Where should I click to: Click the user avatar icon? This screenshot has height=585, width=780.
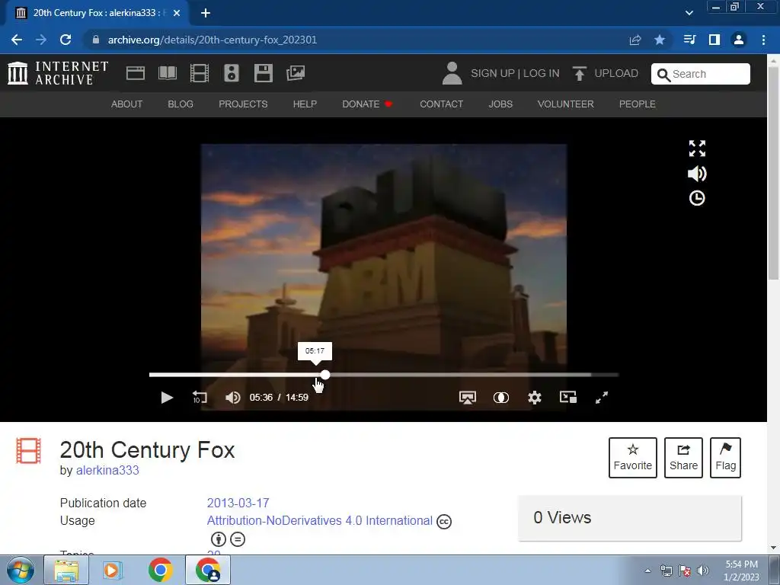click(452, 73)
